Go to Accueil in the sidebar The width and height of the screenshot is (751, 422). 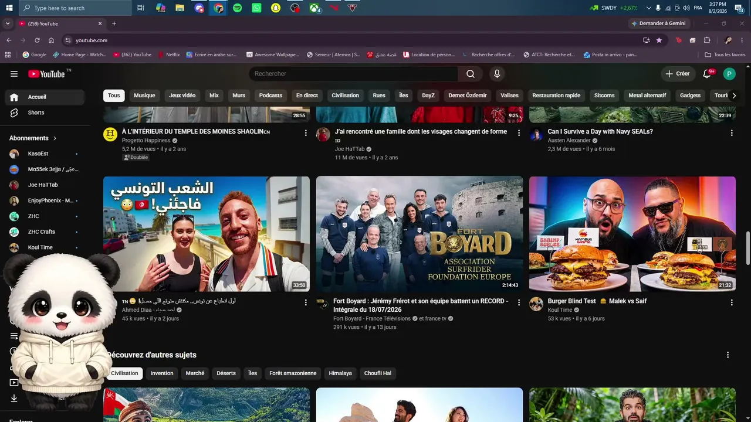pyautogui.click(x=45, y=97)
